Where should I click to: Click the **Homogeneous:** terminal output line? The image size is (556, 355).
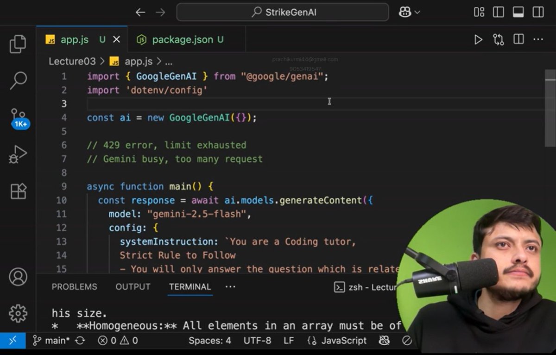[226, 326]
